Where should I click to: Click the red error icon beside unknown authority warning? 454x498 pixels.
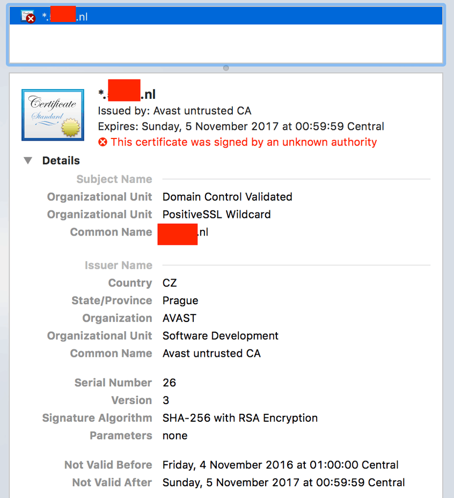coord(102,142)
